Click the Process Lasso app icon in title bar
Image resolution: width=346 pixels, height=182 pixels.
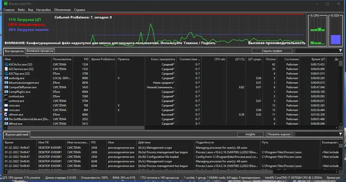tap(5, 3)
